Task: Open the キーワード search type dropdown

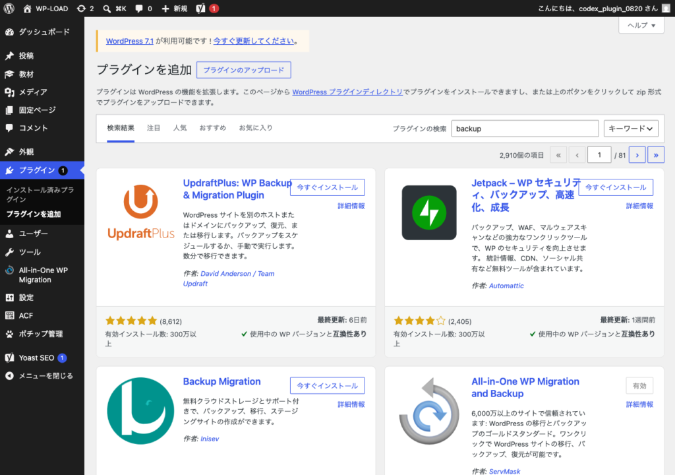Action: 631,129
